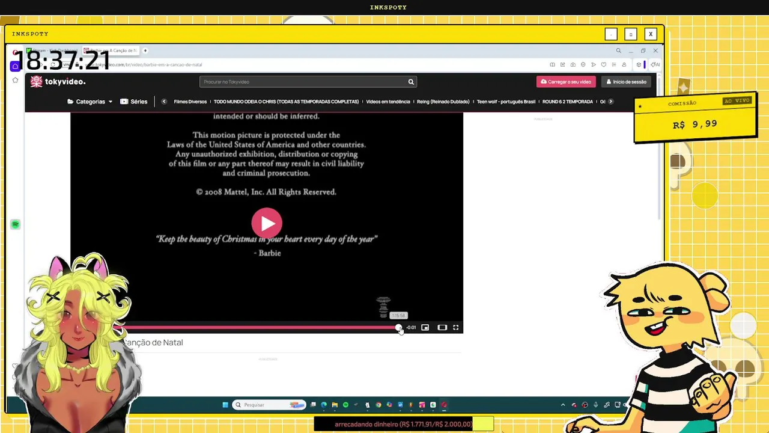769x433 pixels.
Task: Toggle picture-in-picture mode in video player
Action: pyautogui.click(x=425, y=328)
